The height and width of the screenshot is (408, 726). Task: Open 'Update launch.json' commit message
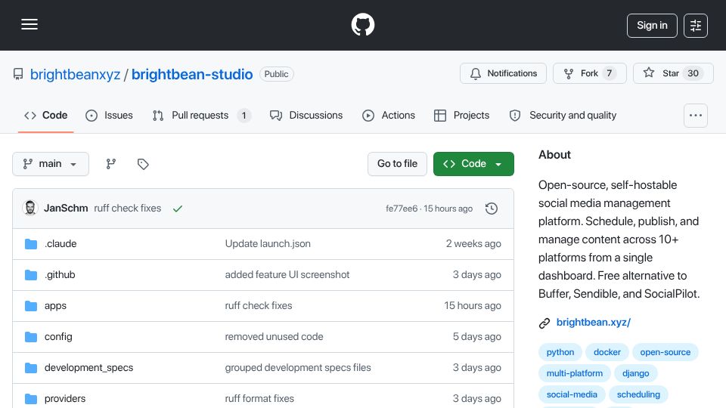268,244
